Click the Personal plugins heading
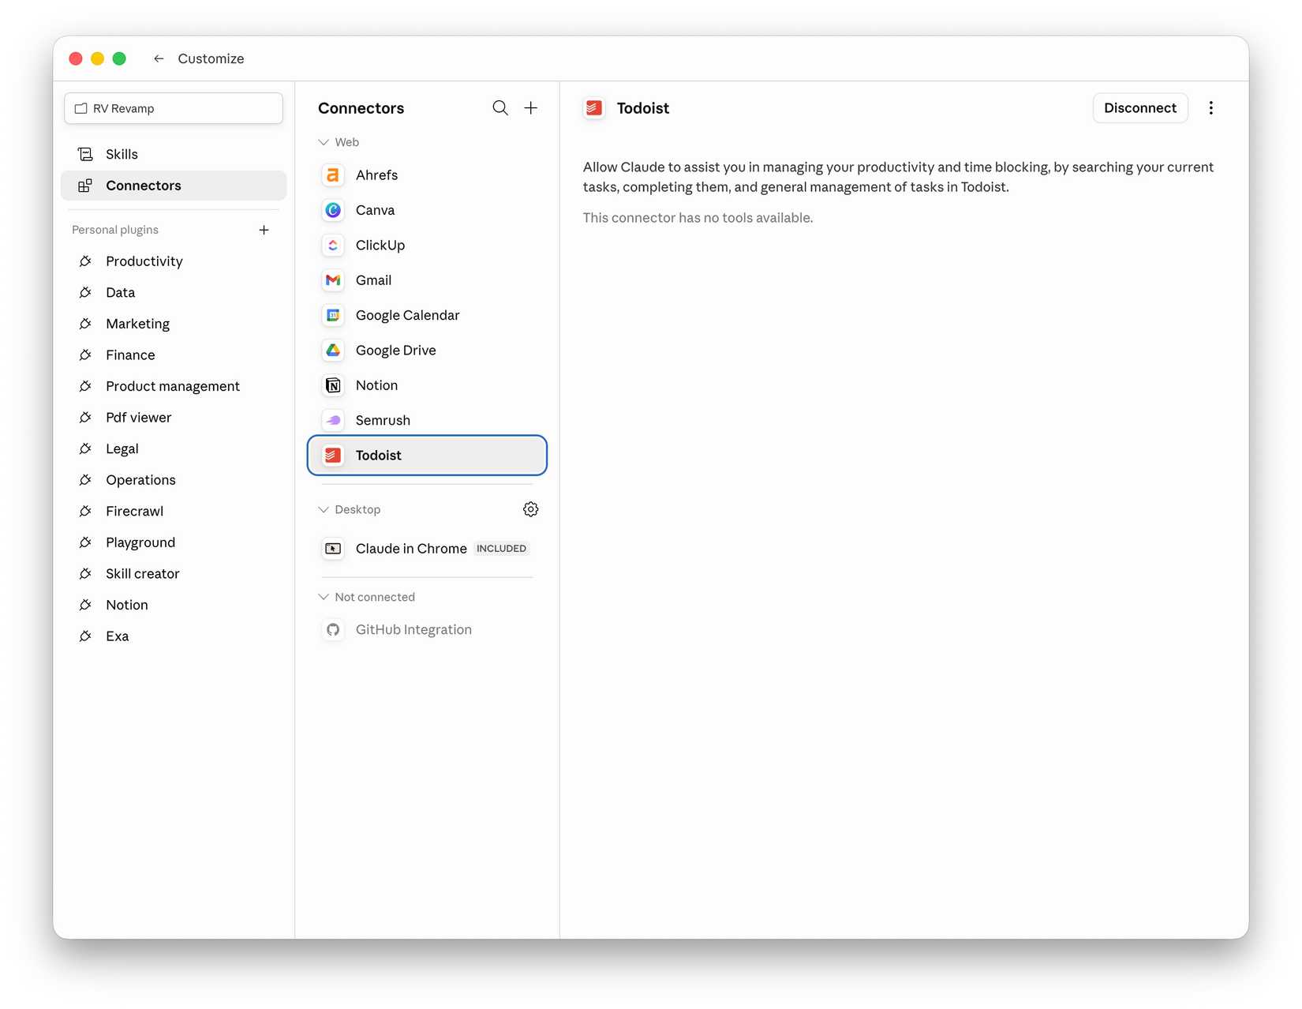Image resolution: width=1302 pixels, height=1009 pixels. tap(115, 230)
